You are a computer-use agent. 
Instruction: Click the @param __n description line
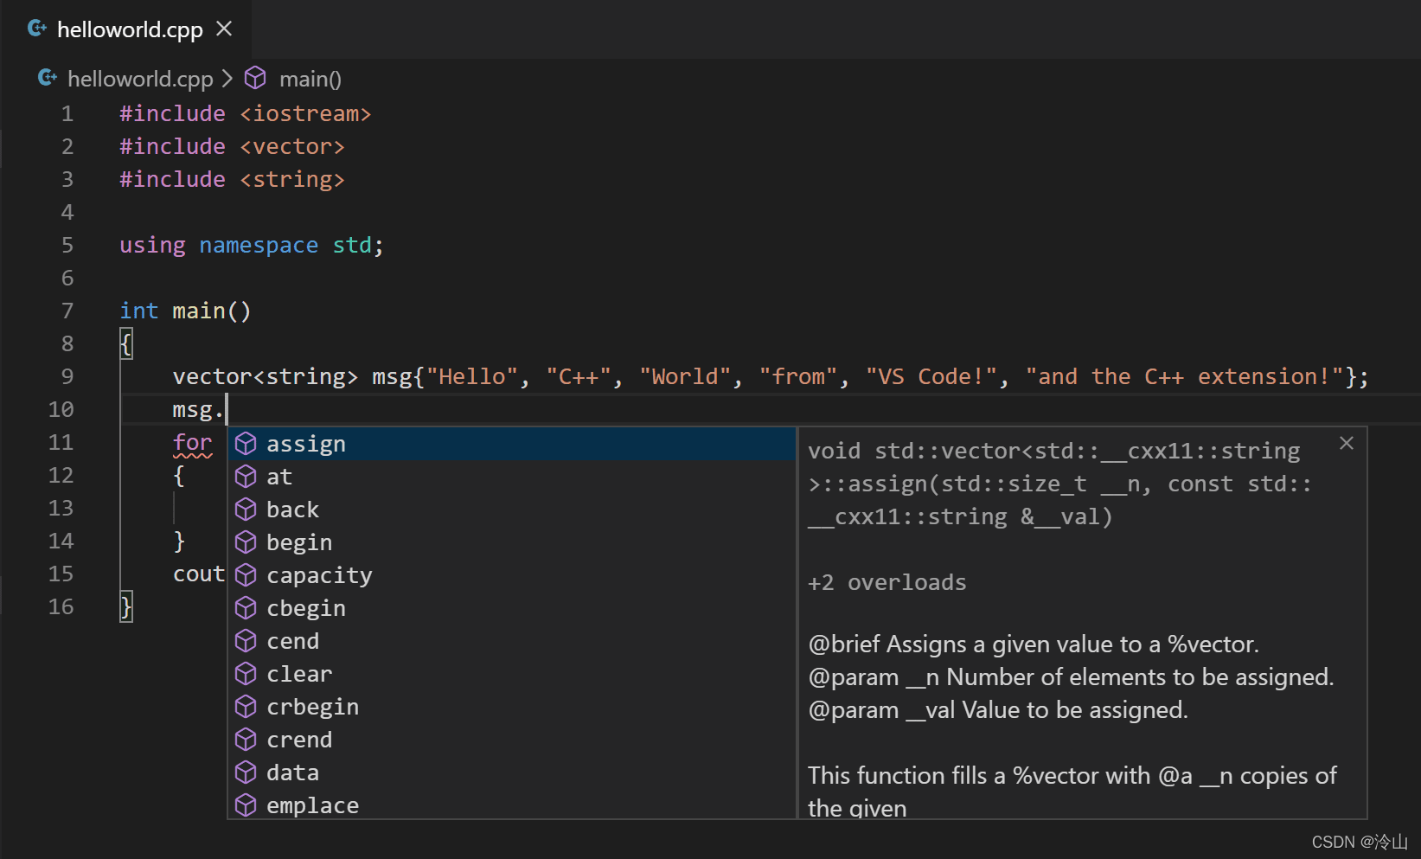tap(1071, 677)
